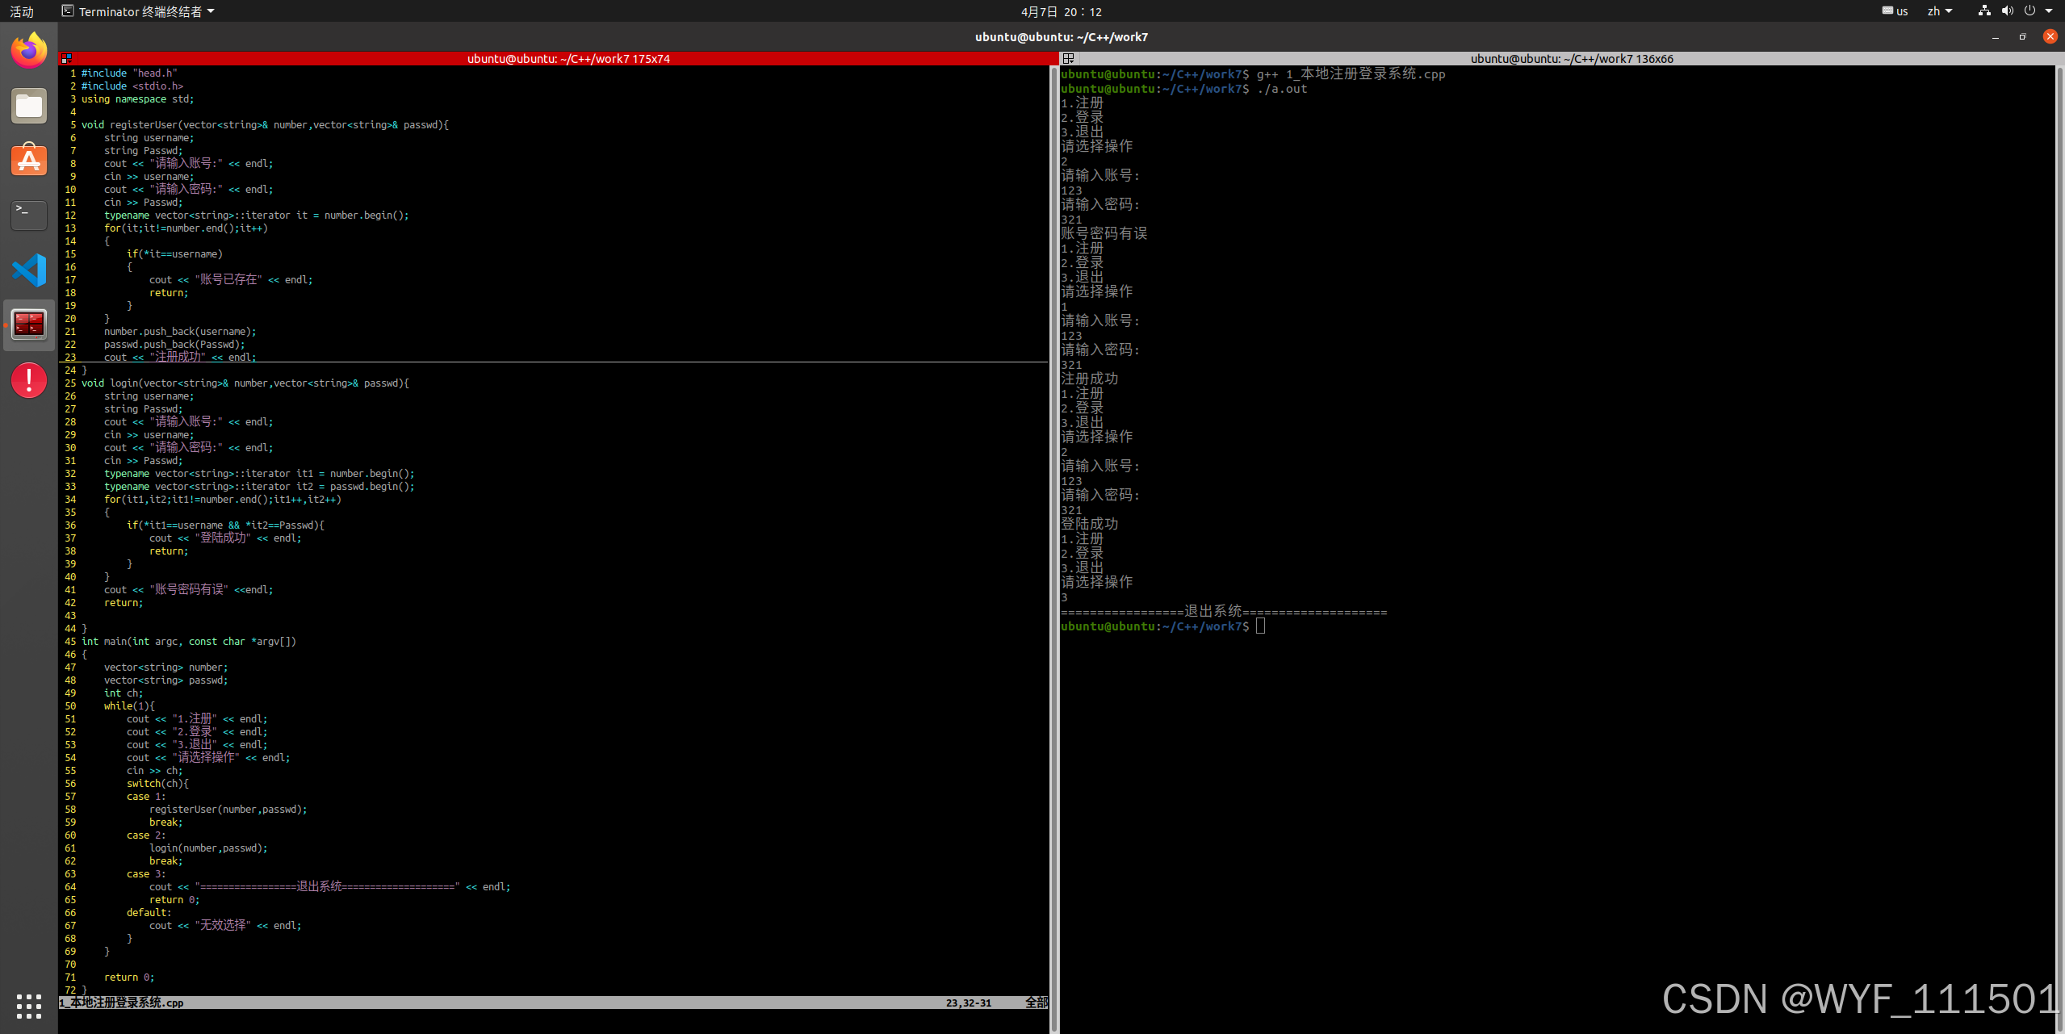Launch Visual Studio Code from dock
This screenshot has height=1034, width=2065.
[x=29, y=270]
